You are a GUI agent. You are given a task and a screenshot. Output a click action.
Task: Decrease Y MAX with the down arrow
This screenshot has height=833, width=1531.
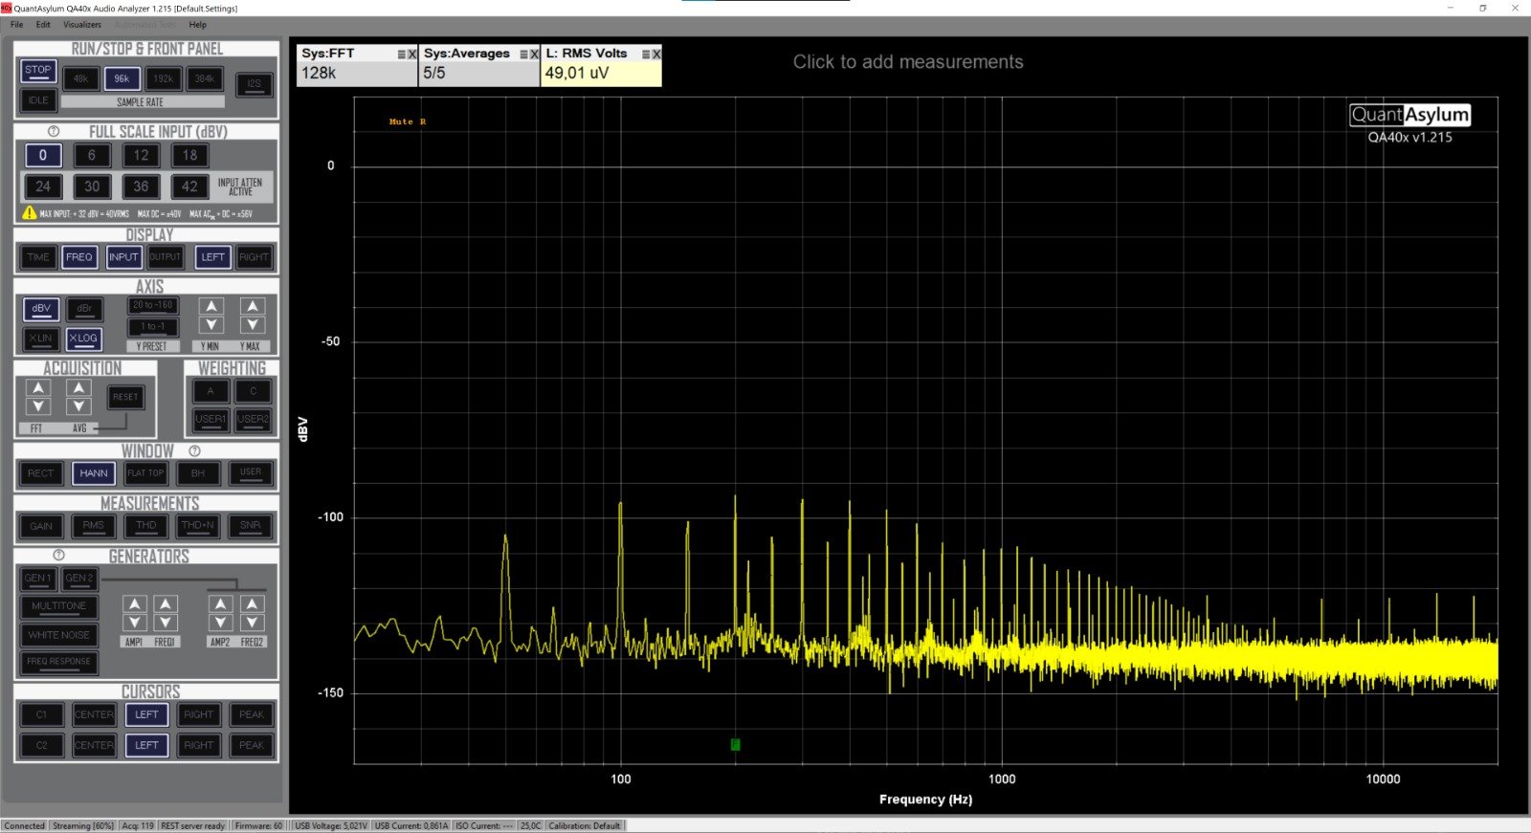252,326
